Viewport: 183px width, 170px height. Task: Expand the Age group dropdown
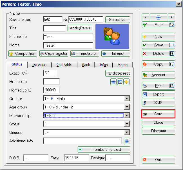[127, 107]
